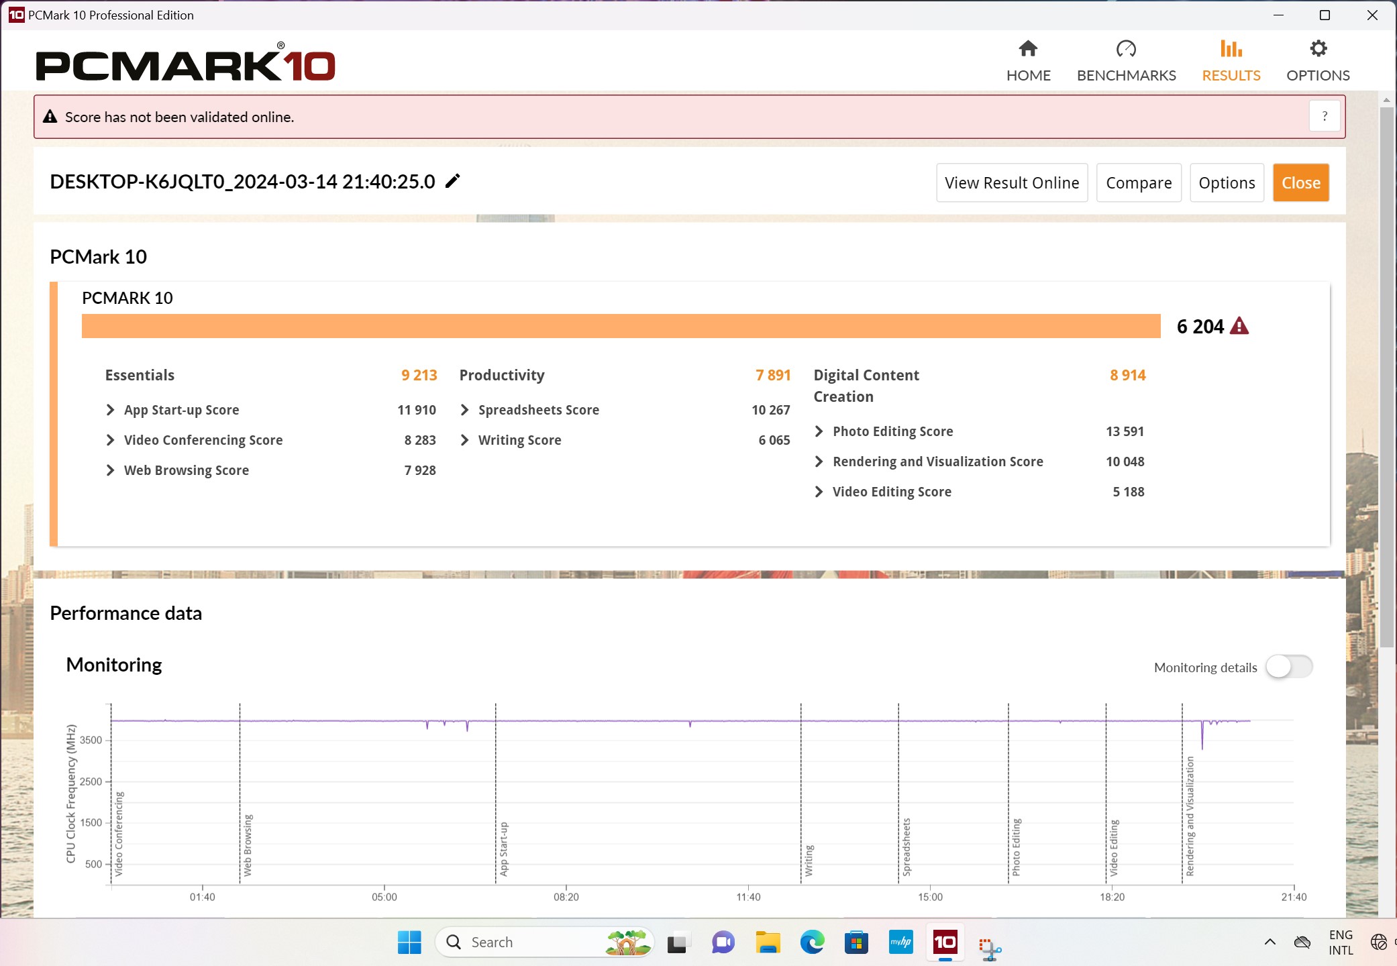Viewport: 1397px width, 966px height.
Task: Select the RESULTS tab
Action: (x=1231, y=60)
